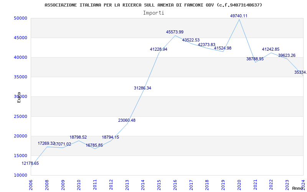Select the 23060.48 data label
This screenshot has width=307, height=192.
point(127,120)
